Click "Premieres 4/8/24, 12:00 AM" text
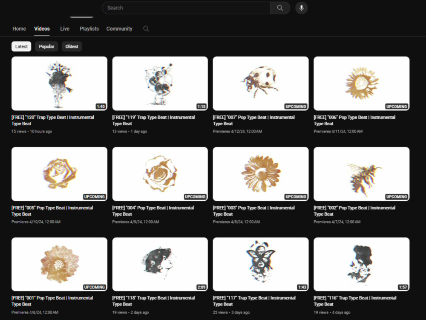 (236, 222)
